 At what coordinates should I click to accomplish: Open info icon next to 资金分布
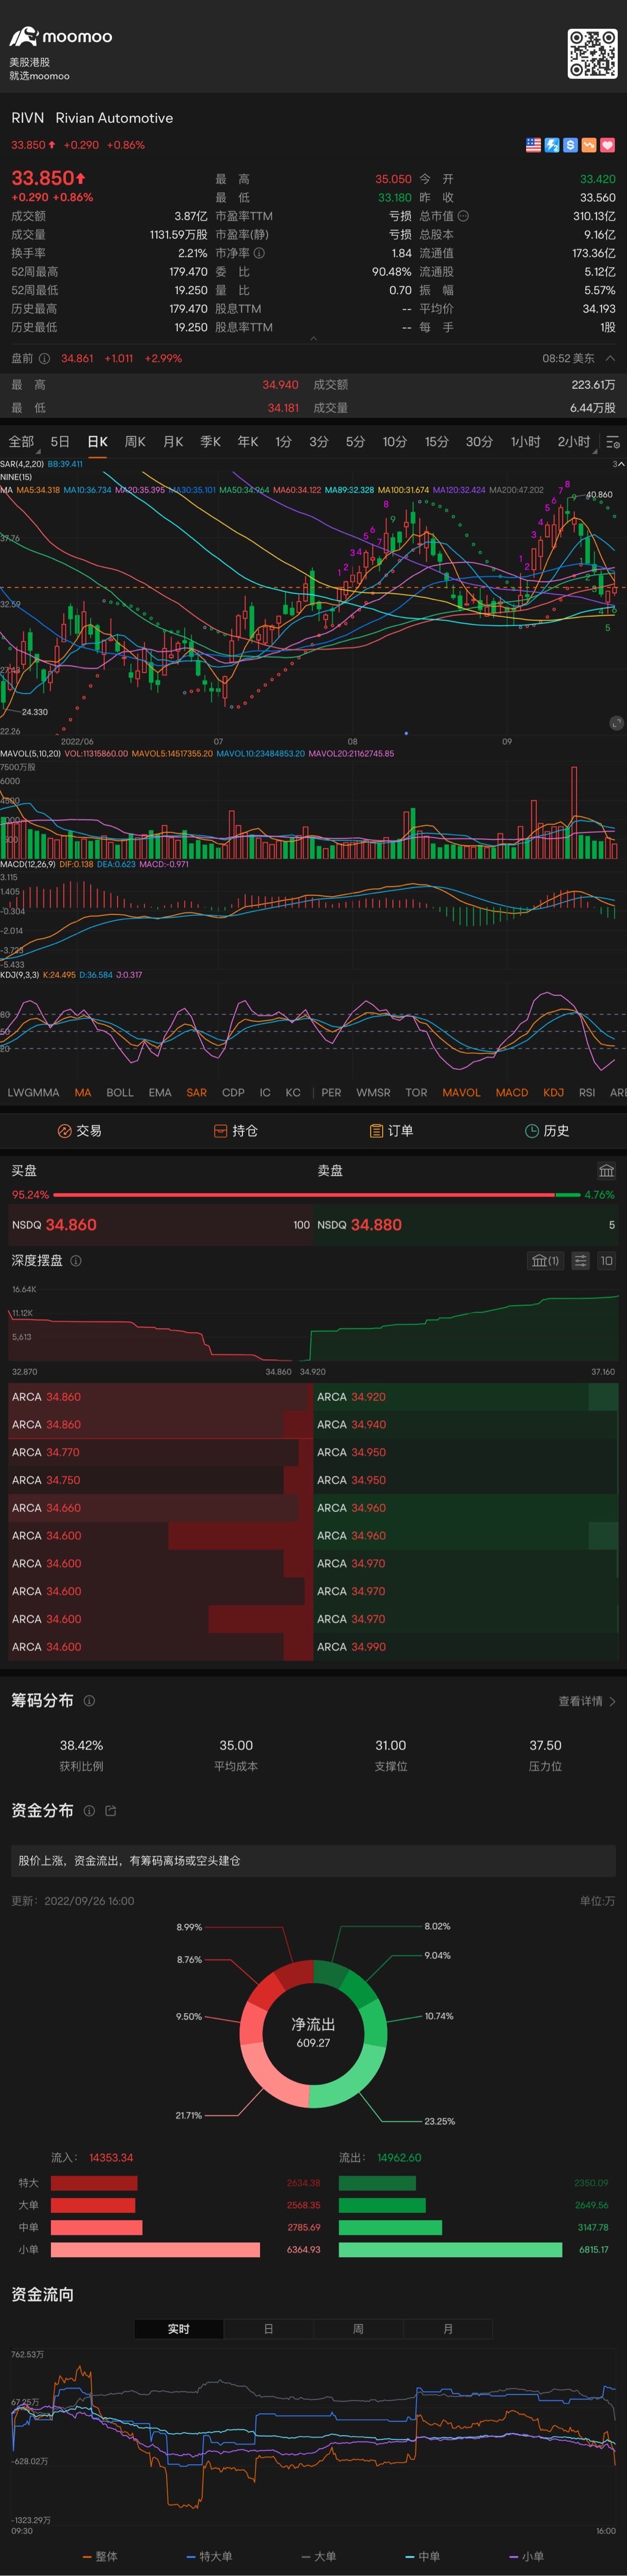coord(89,1810)
